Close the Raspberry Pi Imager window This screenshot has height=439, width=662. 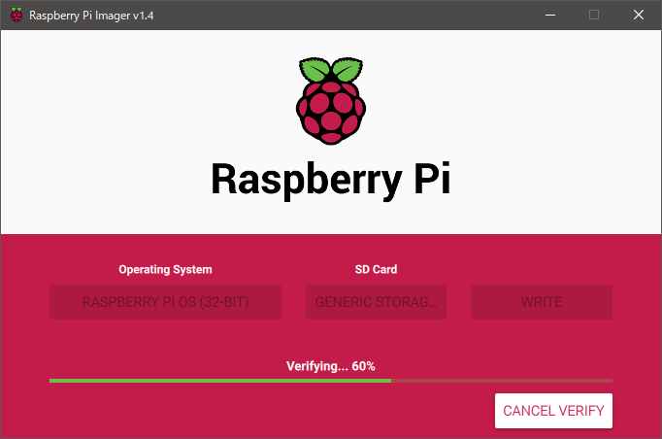(x=638, y=16)
